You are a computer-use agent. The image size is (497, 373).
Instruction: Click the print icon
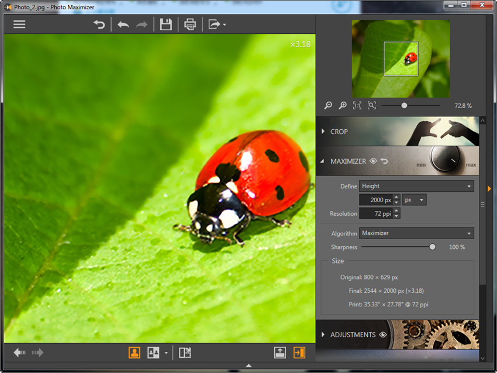(190, 25)
